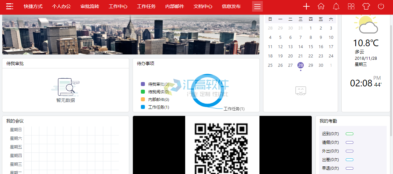Go to home via the house icon
Image resolution: width=393 pixels, height=174 pixels.
click(x=321, y=6)
